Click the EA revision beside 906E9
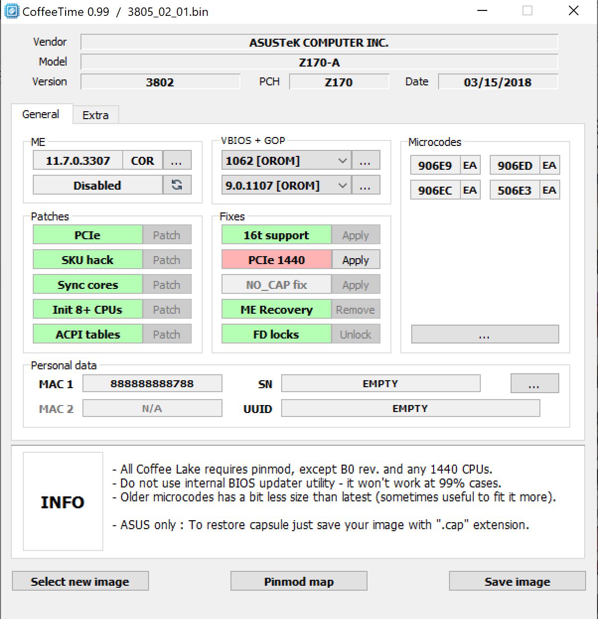The width and height of the screenshot is (598, 619). click(x=470, y=165)
